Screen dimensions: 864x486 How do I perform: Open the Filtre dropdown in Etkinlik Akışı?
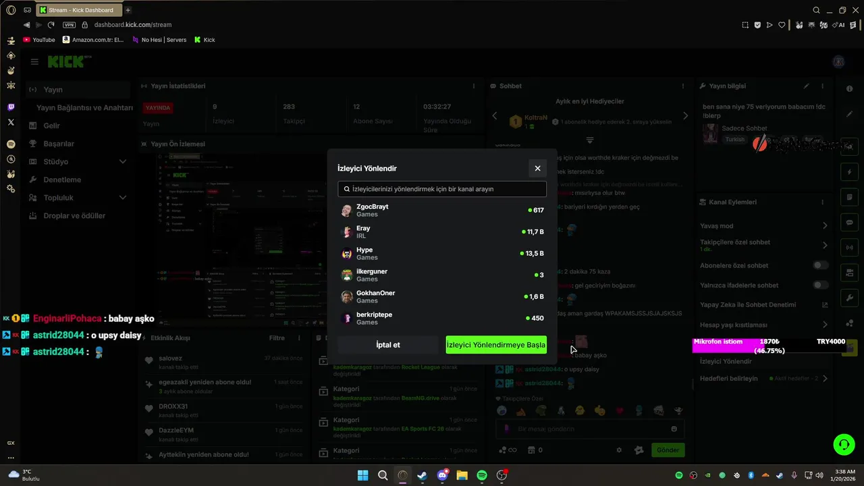[277, 338]
